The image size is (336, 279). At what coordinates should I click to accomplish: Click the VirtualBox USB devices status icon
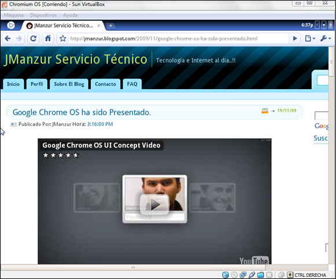pyautogui.click(x=252, y=275)
